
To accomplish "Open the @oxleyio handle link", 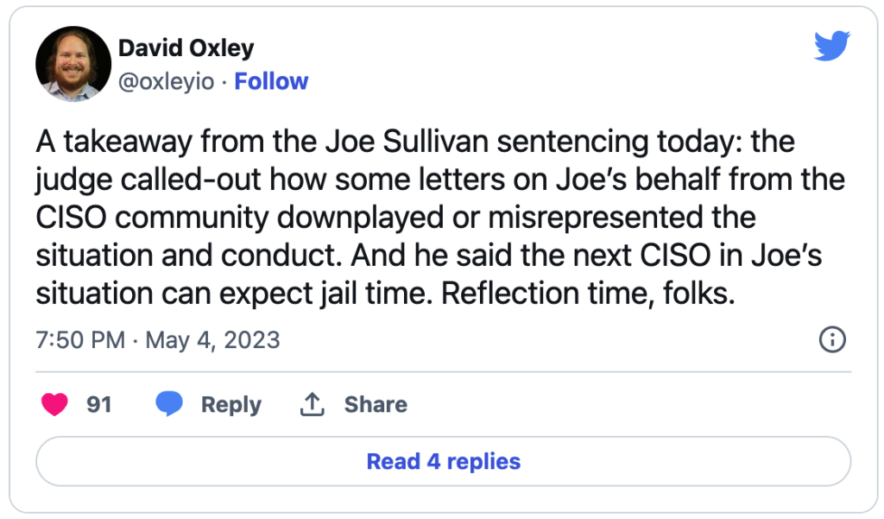I will tap(167, 81).
